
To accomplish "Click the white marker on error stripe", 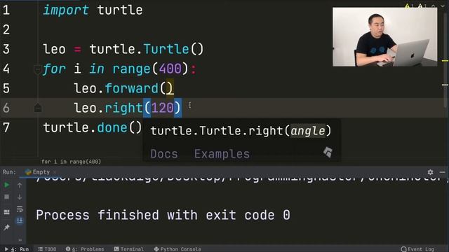I will 445,85.
